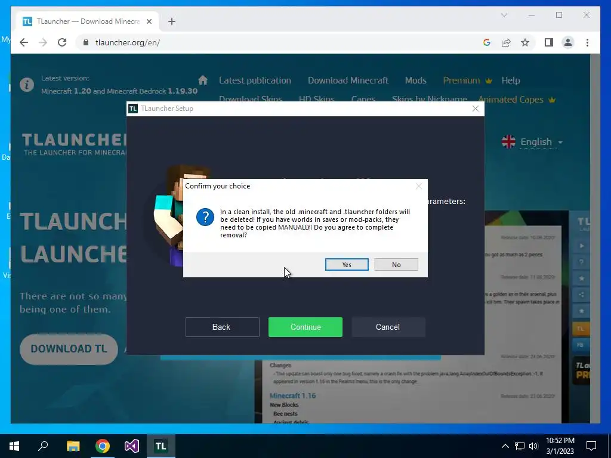Focus the address bar showing tlauncher.org/en/
Image resolution: width=611 pixels, height=458 pixels.
(x=273, y=42)
